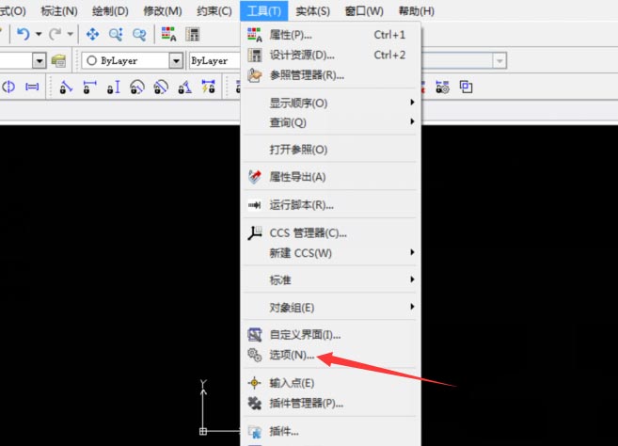Screen dimensions: 618x446
Task: Choose 插件... menu entry
Action: click(x=331, y=431)
